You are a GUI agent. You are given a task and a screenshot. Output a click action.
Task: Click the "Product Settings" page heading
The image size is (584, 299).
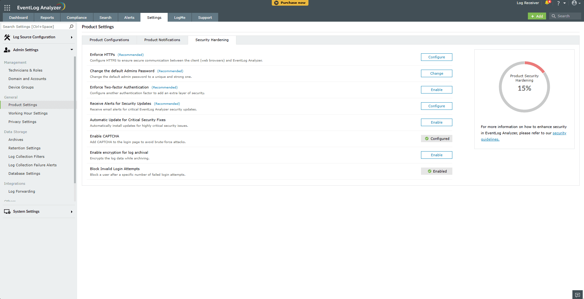click(98, 27)
